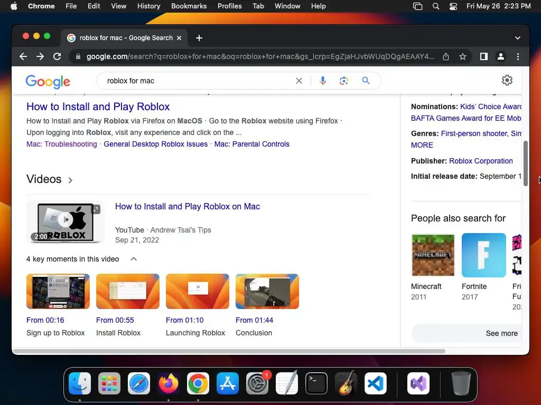Click the horizontal scrollbar at bottom

(x=229, y=351)
